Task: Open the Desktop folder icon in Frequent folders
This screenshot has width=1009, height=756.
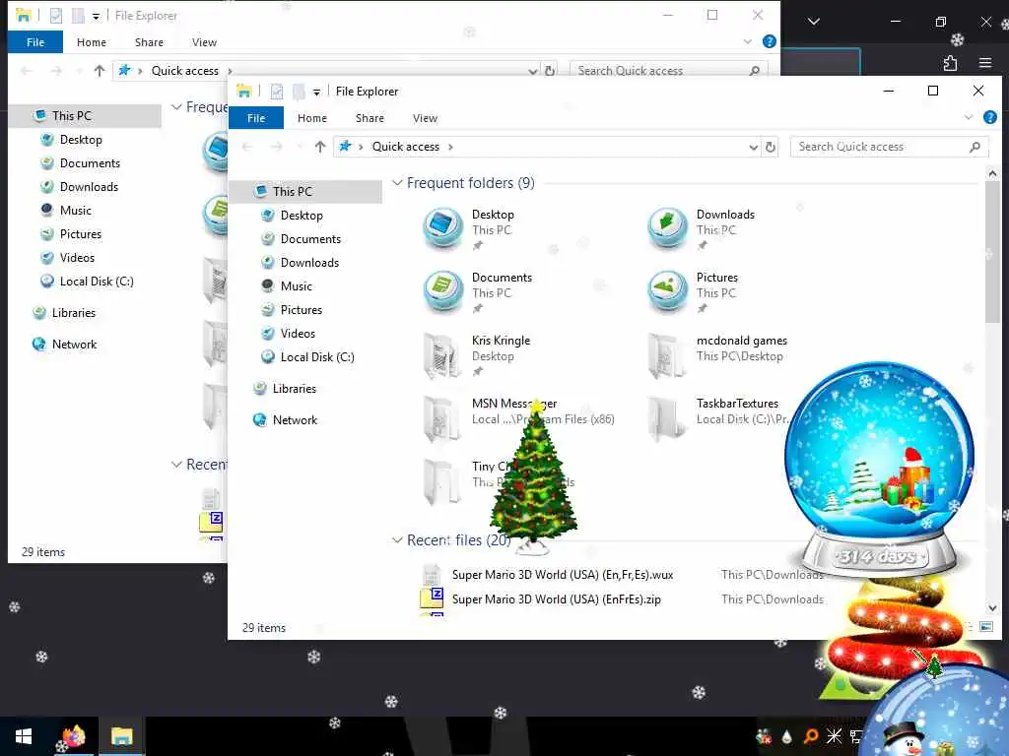Action: pyautogui.click(x=442, y=228)
